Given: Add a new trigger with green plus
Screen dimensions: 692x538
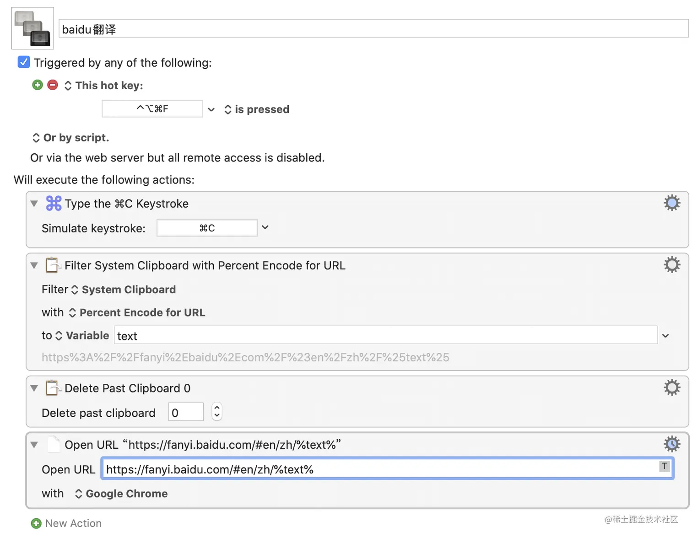Looking at the screenshot, I should (38, 85).
